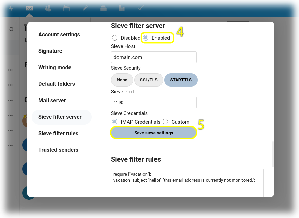Image resolution: width=299 pixels, height=218 pixels.
Task: Click the Sieve Port field showing 4190
Action: pyautogui.click(x=153, y=103)
